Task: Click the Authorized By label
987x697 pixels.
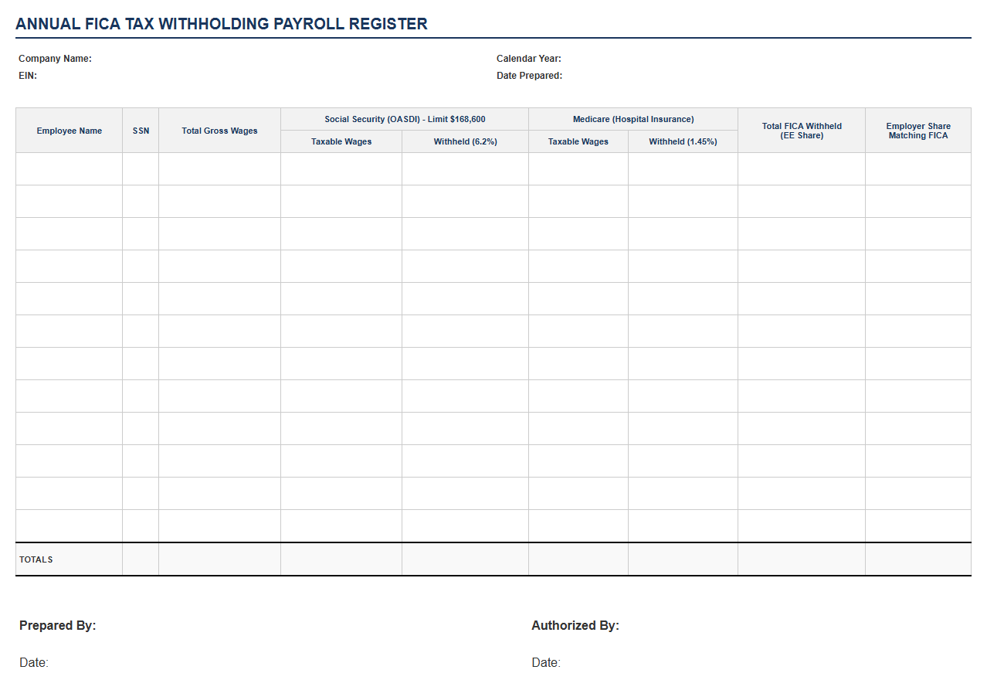Action: coord(575,626)
